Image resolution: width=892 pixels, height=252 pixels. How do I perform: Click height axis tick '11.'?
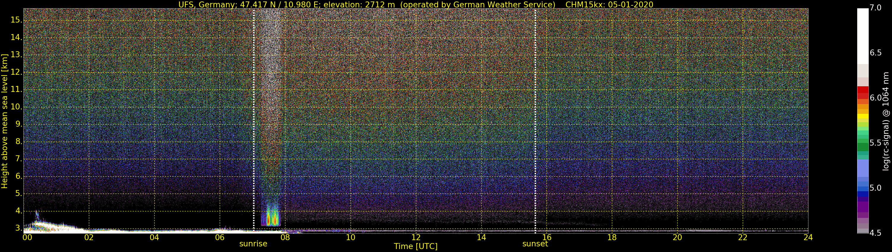[x=16, y=90]
